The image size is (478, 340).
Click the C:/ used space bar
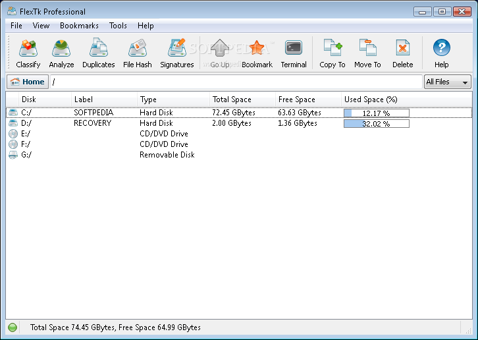pos(376,113)
